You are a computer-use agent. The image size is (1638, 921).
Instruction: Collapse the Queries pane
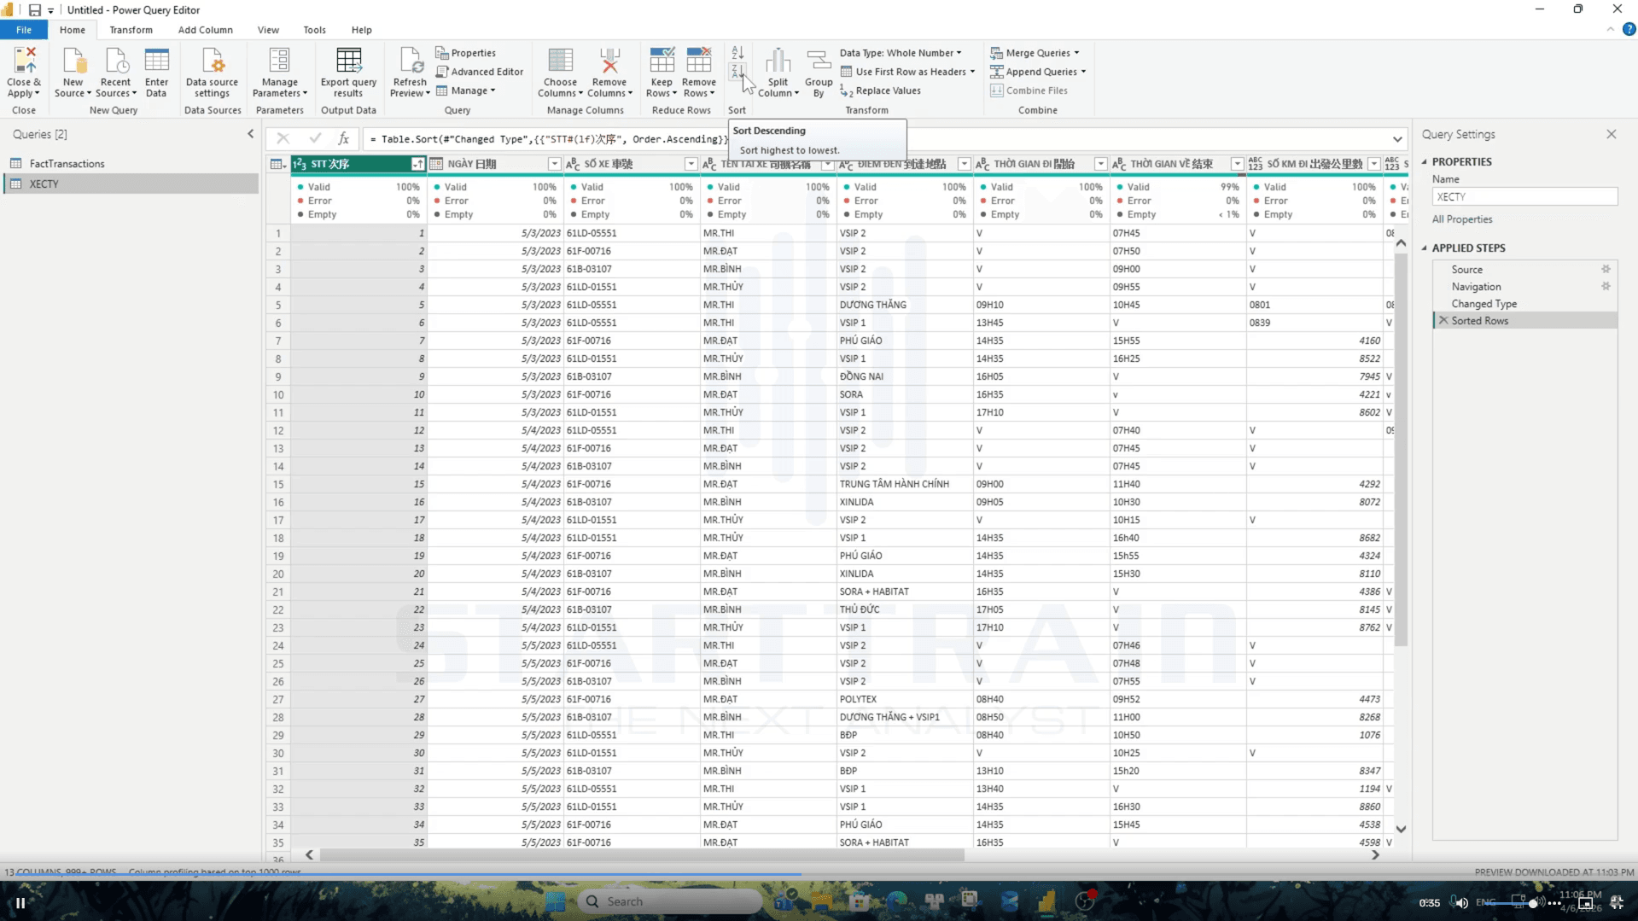pos(251,134)
